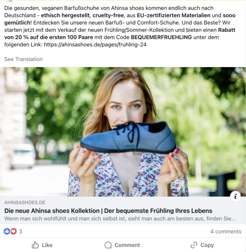The height and width of the screenshot is (252, 246).
Task: Click the blue shoe in the photo
Action: coord(128,138)
